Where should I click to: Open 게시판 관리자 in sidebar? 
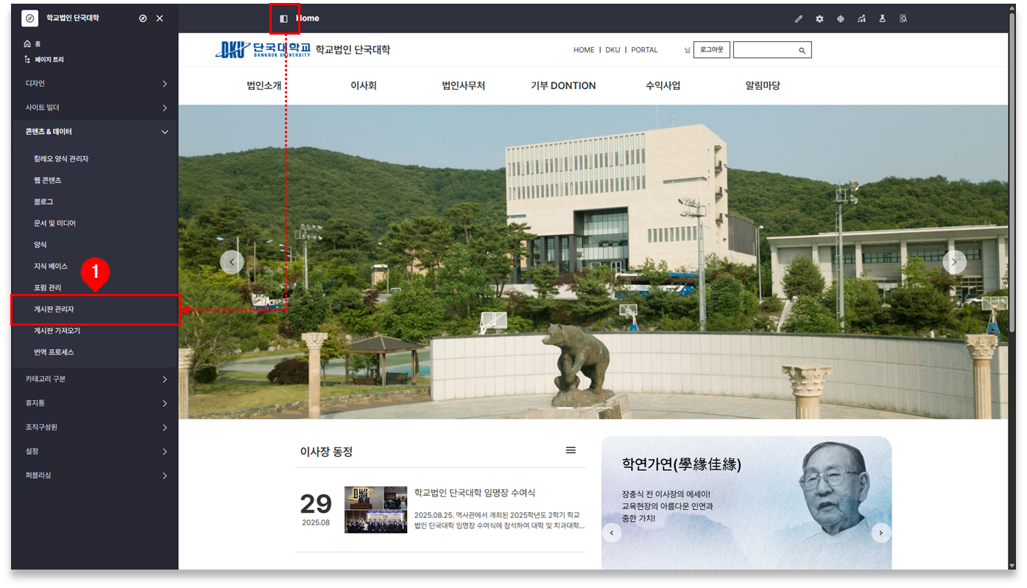54,309
